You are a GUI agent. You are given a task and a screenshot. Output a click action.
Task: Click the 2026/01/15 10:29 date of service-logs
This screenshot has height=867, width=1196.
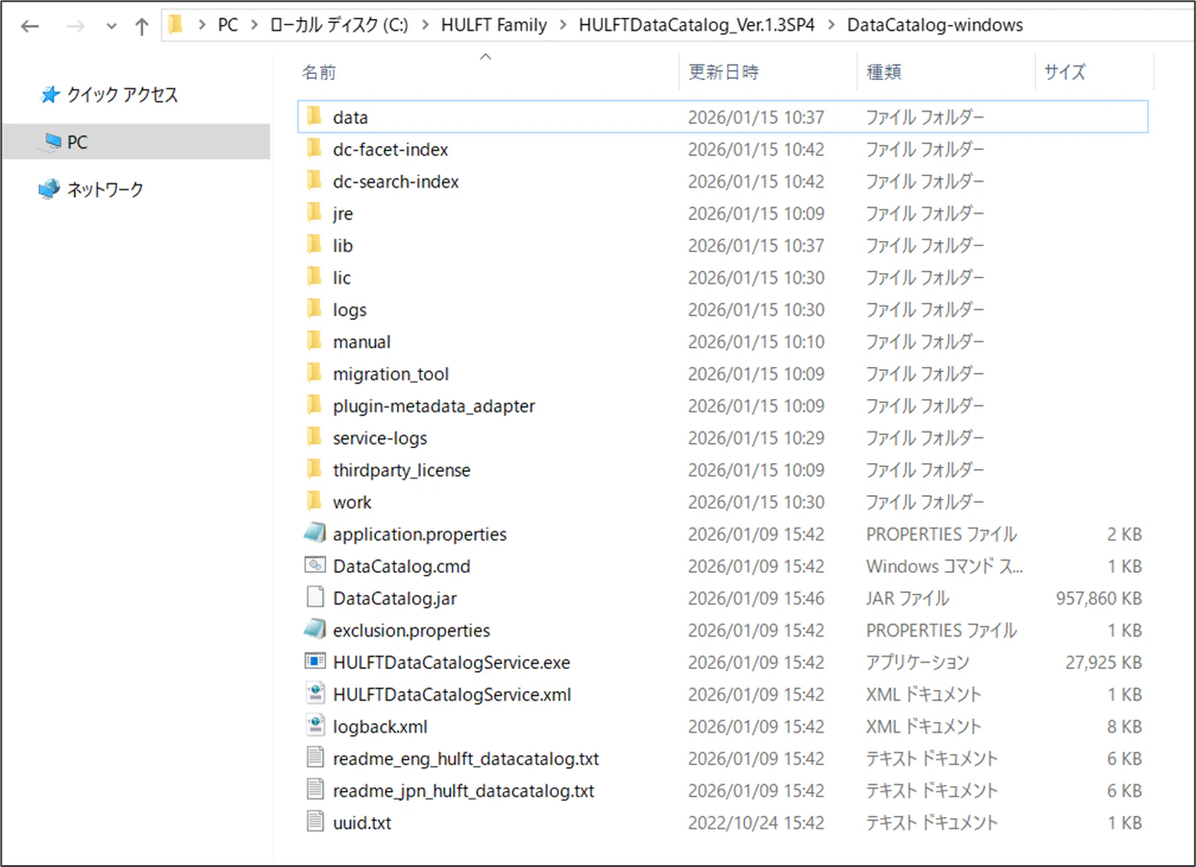coord(756,437)
